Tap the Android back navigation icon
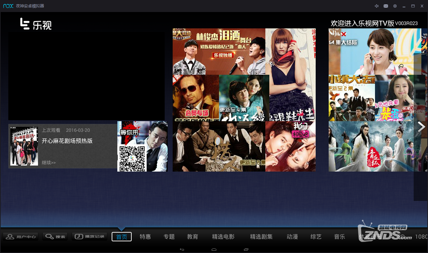Viewport: 428px width, 253px height. (x=182, y=249)
